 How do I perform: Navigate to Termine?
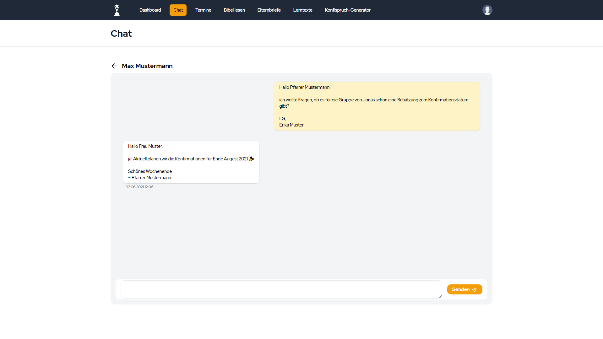point(203,10)
